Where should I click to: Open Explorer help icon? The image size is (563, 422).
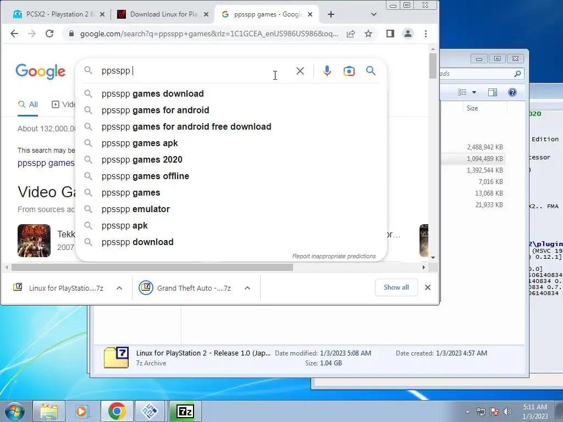[x=512, y=92]
